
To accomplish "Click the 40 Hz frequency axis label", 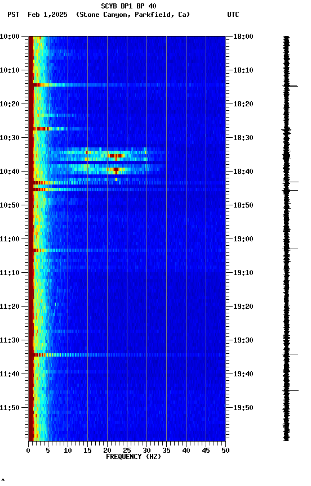I will pos(186,451).
